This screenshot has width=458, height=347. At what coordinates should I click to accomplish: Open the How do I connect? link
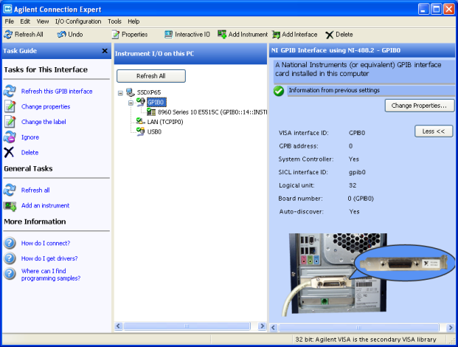46,243
